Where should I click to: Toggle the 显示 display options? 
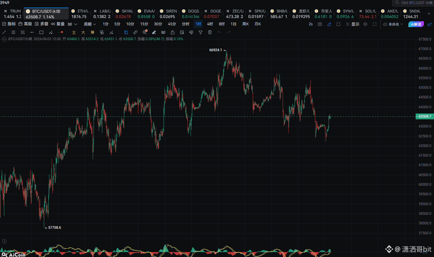tap(353, 24)
